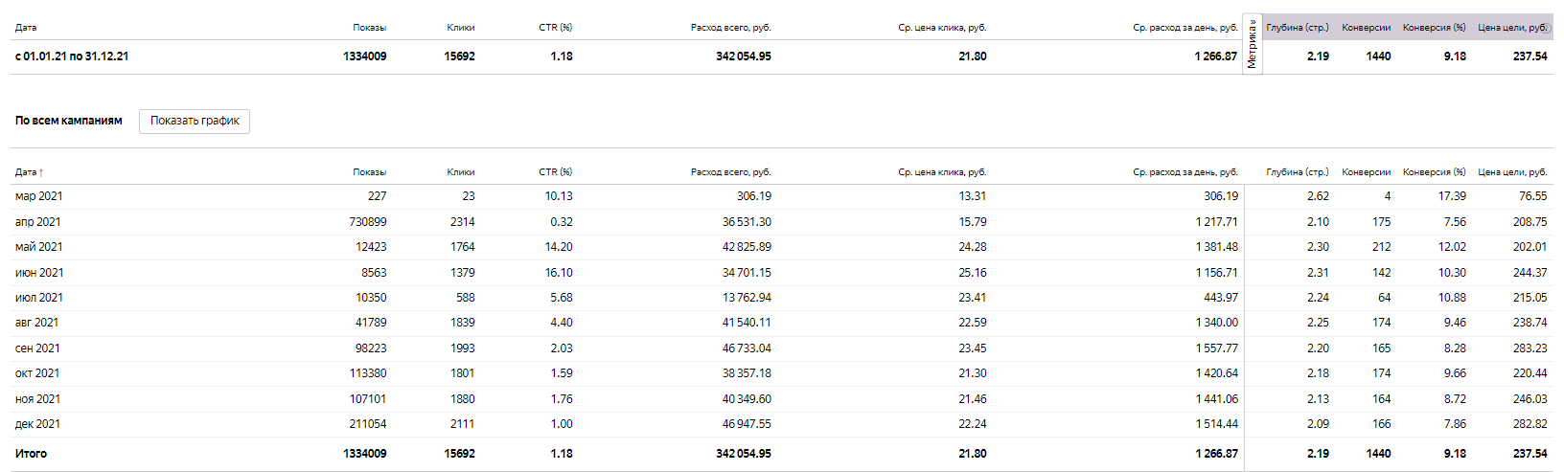Sort lower table by Конверсии column header
This screenshot has height=472, width=1564.
1367,172
